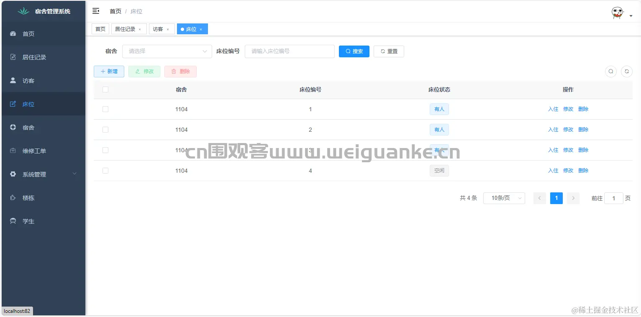Viewport: 641px width, 317px height.
Task: Close the 访客 tab
Action: [x=168, y=29]
